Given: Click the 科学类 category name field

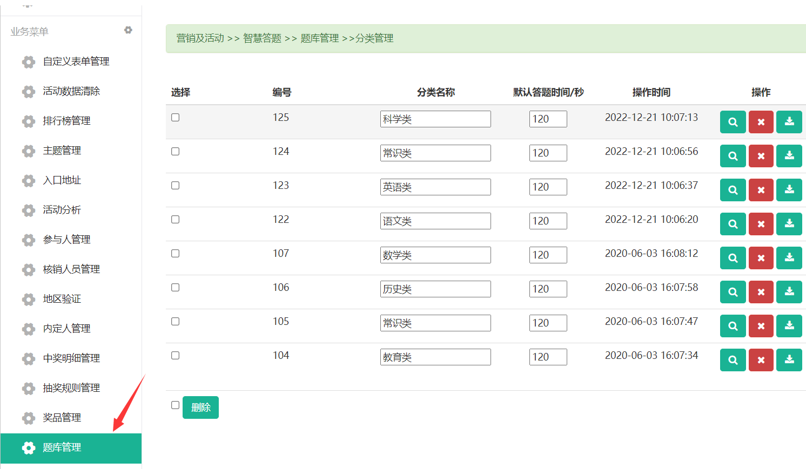Looking at the screenshot, I should pos(435,119).
